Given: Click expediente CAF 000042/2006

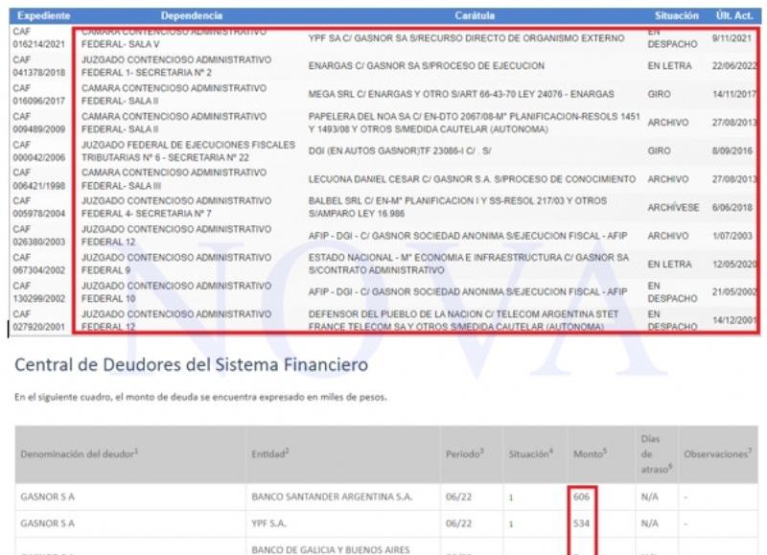Looking at the screenshot, I should click(x=38, y=151).
